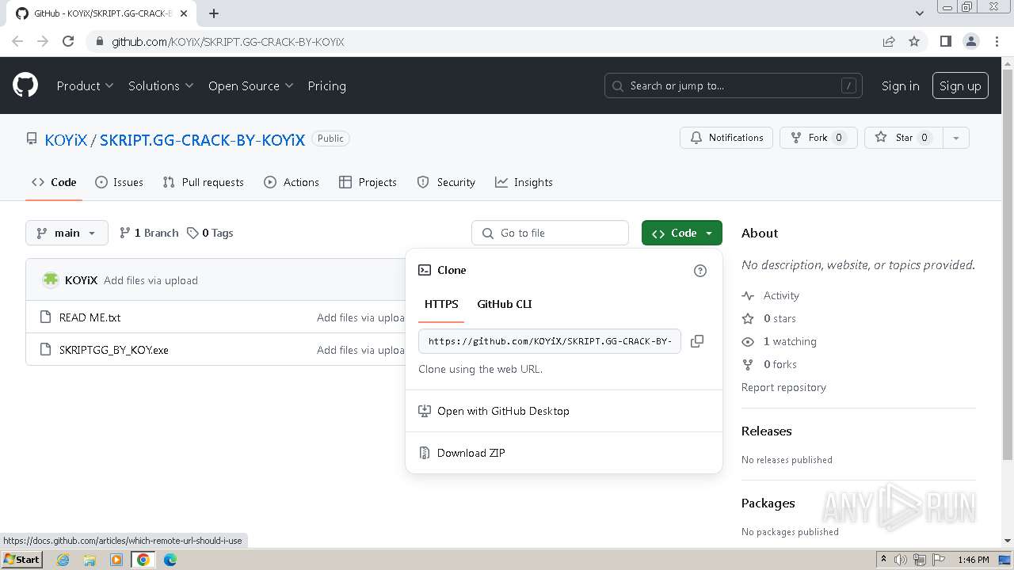Viewport: 1014px width, 570px height.
Task: Open the Security tab
Action: point(446,182)
